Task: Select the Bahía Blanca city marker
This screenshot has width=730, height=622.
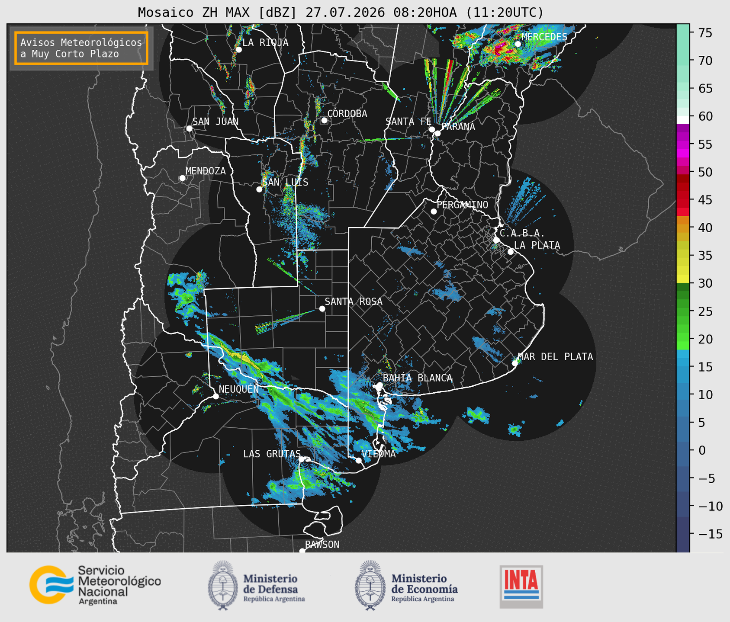Action: pos(379,385)
